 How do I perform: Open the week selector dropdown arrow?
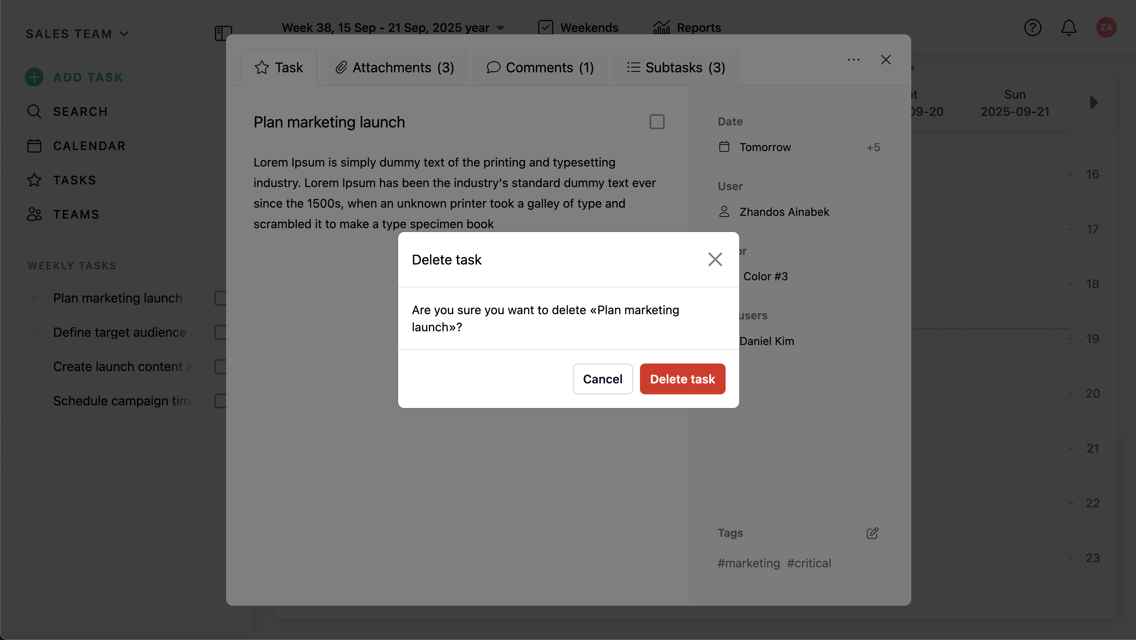coord(500,28)
